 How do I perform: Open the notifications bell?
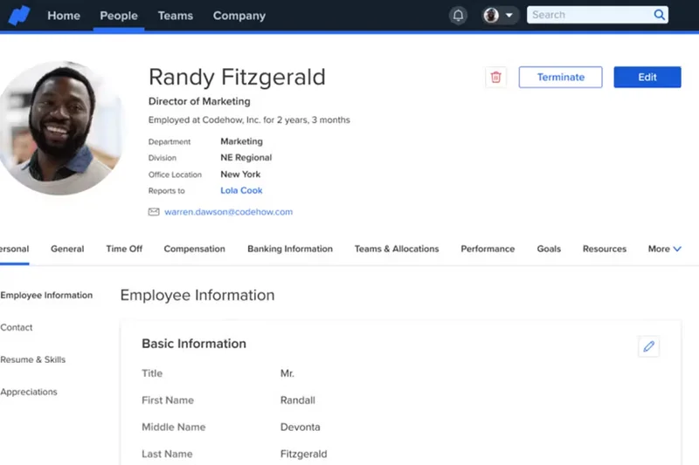tap(458, 16)
